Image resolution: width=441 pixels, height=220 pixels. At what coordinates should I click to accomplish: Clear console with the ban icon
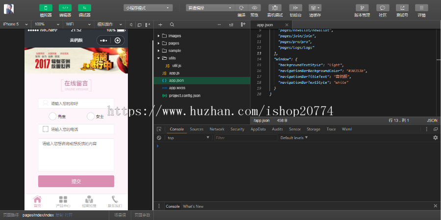point(159,138)
